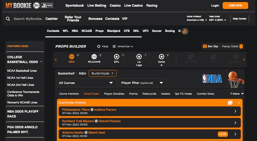Go to Casino in top navigation
This screenshot has width=257, height=141.
coord(115,6)
